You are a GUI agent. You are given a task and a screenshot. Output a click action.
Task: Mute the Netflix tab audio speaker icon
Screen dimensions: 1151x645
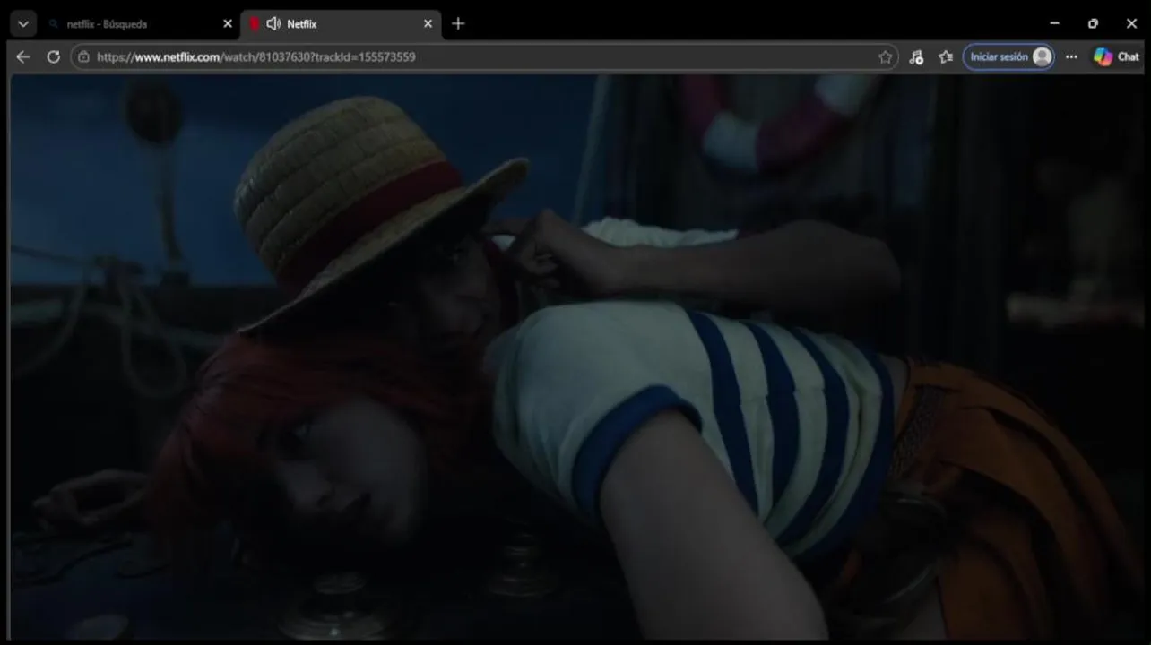(273, 24)
